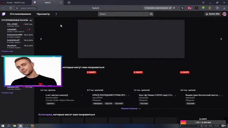Open nsfwEMO channel in sidebar

pos(17,30)
